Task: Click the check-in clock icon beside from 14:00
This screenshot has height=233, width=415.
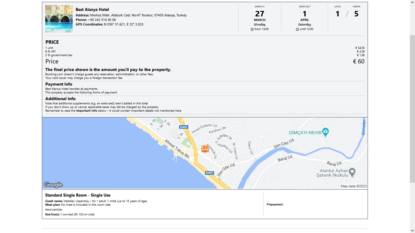Action: (x=252, y=29)
